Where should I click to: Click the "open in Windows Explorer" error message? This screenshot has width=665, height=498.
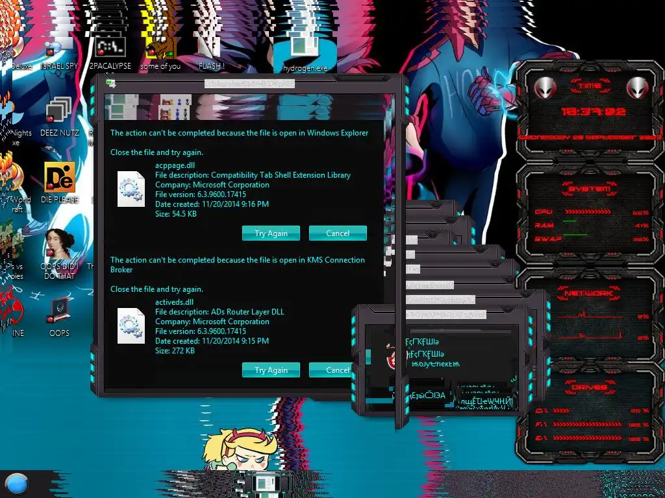click(x=239, y=133)
